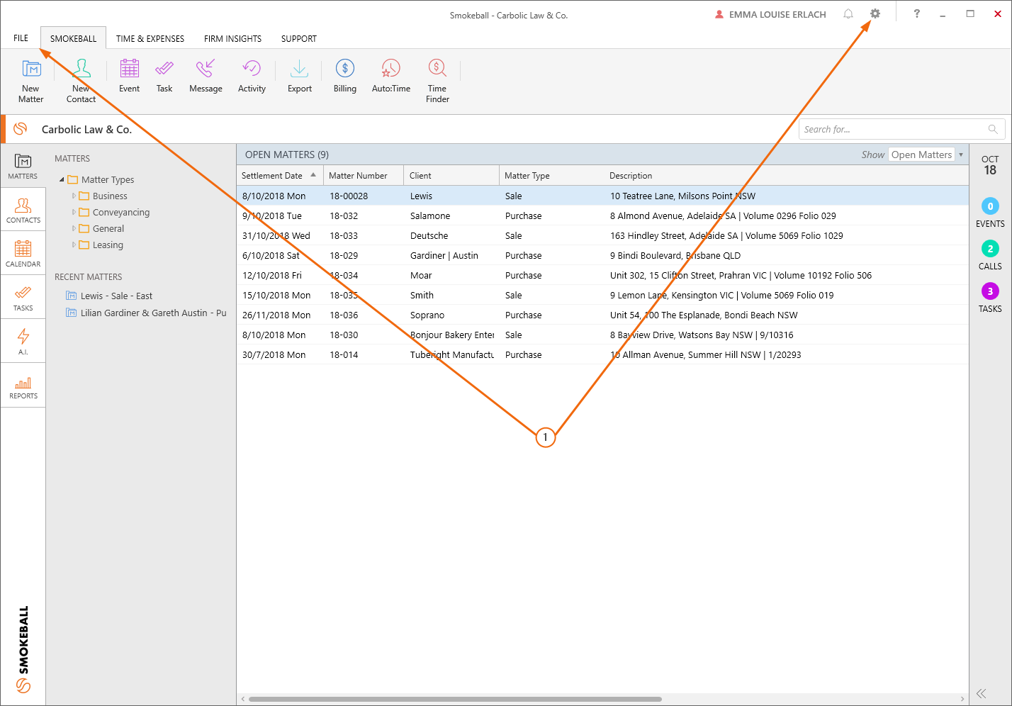Click the New Matter ribbon icon
Screen dimensions: 1012x706
point(31,69)
